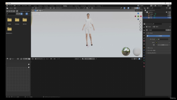Screen dimensions: 177x100
Task: Open the Render properties tab icon
Action: pos(144,30)
